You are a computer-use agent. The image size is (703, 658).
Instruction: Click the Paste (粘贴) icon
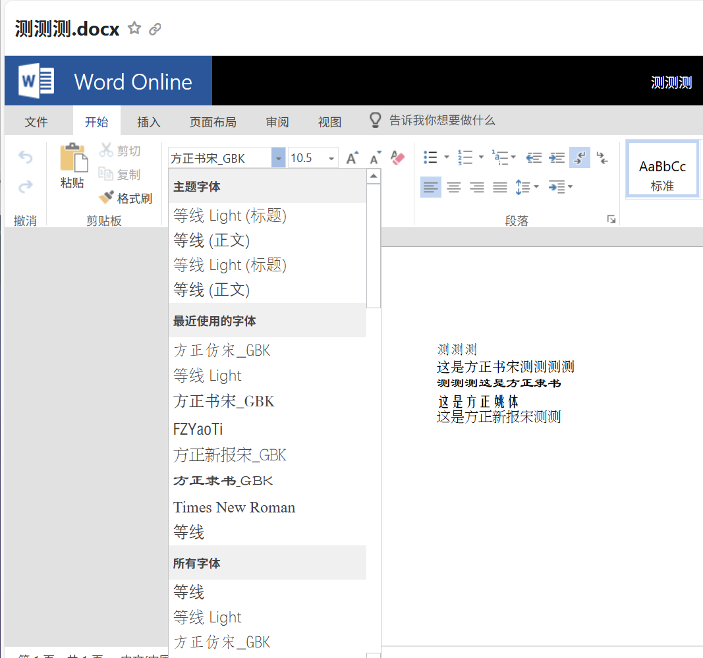click(x=74, y=159)
